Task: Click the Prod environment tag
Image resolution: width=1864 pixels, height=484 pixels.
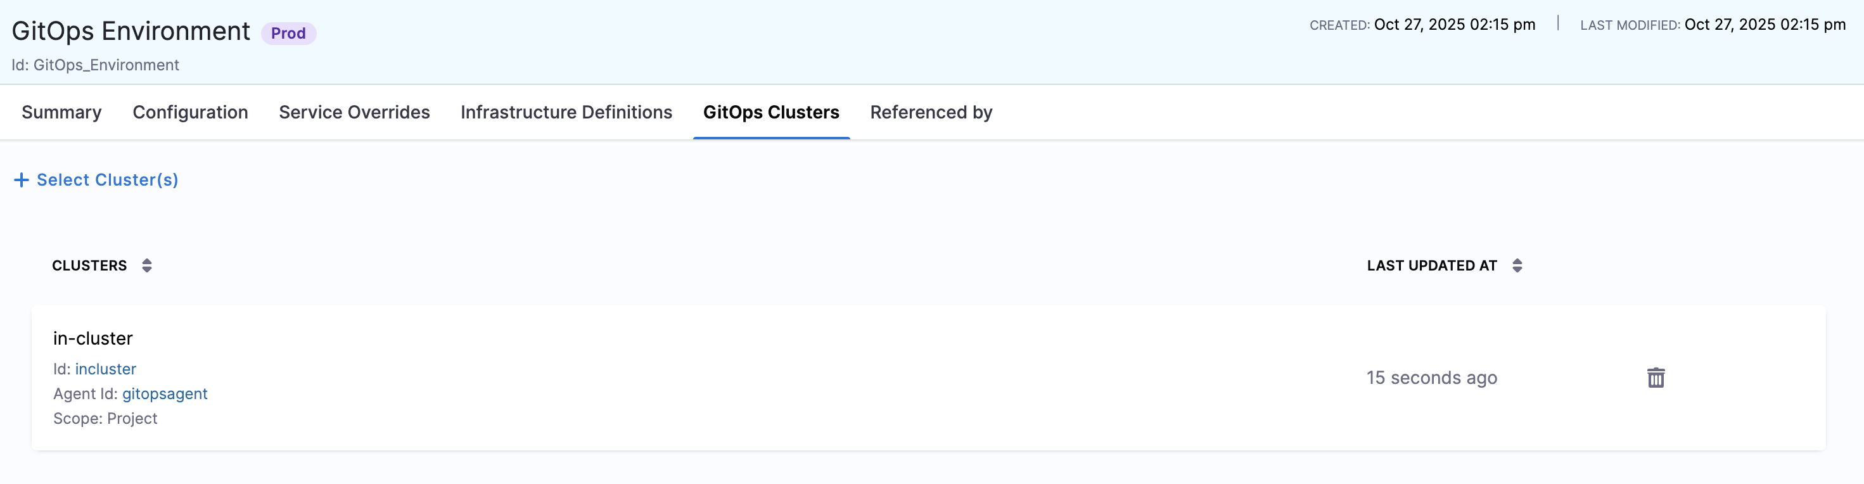Action: pyautogui.click(x=288, y=34)
